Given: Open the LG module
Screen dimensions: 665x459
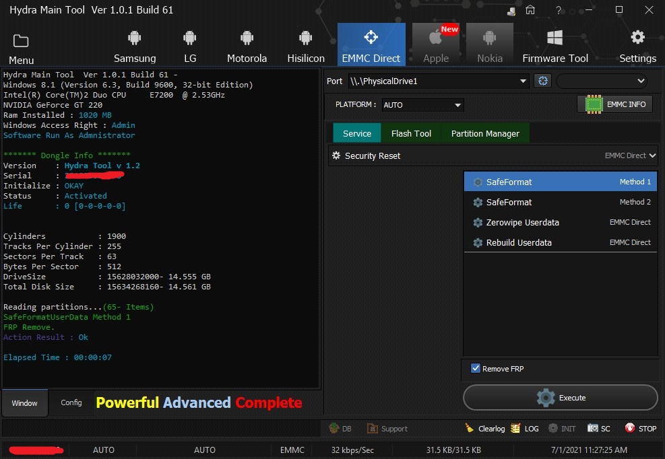Looking at the screenshot, I should click(x=189, y=46).
